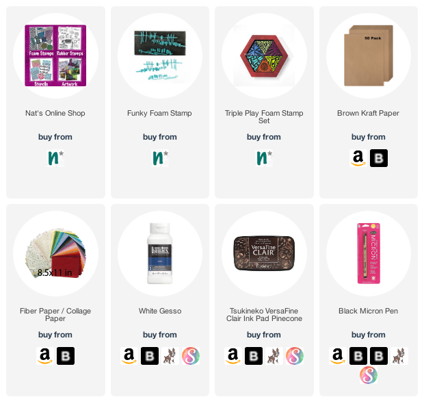
Task: Open the White Gesso product title link
Action: coord(160,311)
